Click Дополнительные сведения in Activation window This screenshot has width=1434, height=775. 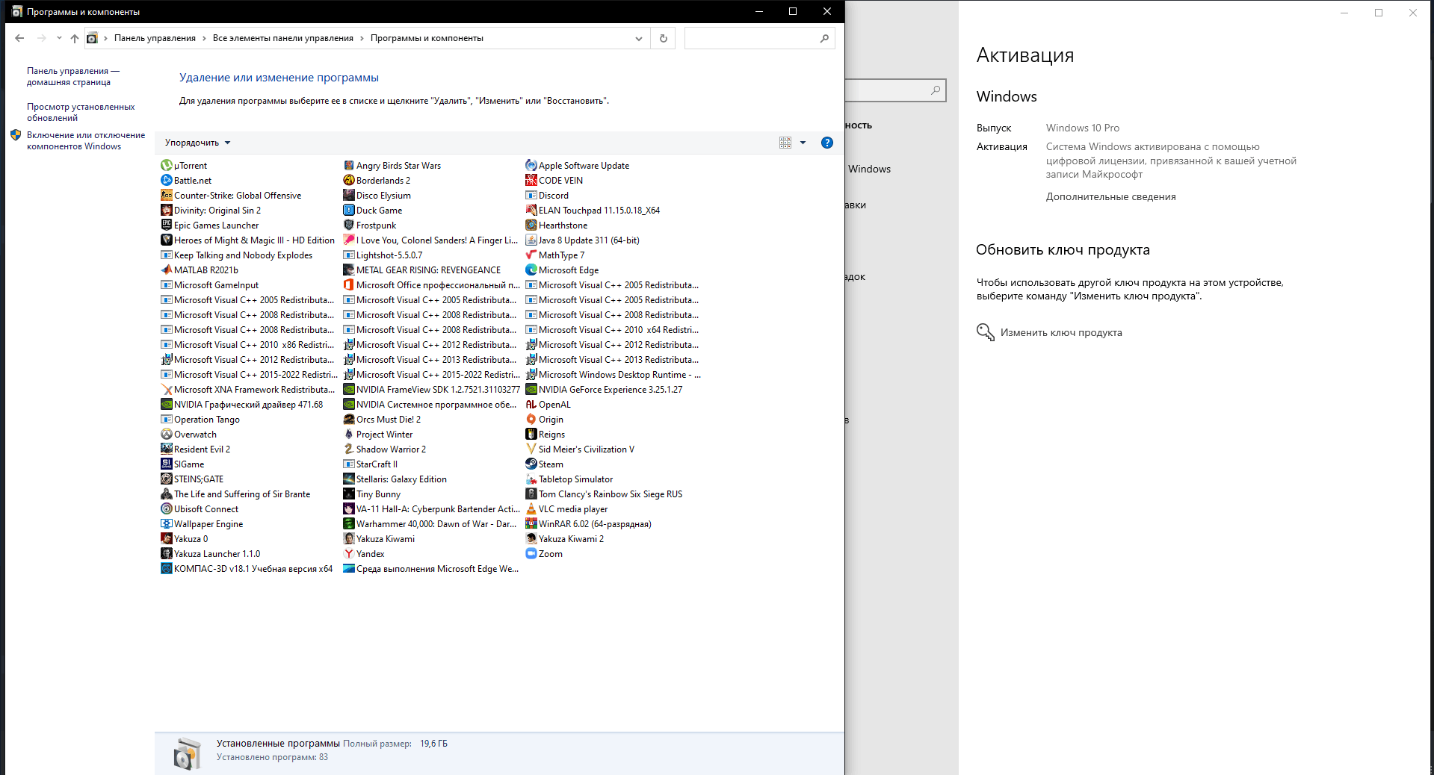[x=1110, y=197]
